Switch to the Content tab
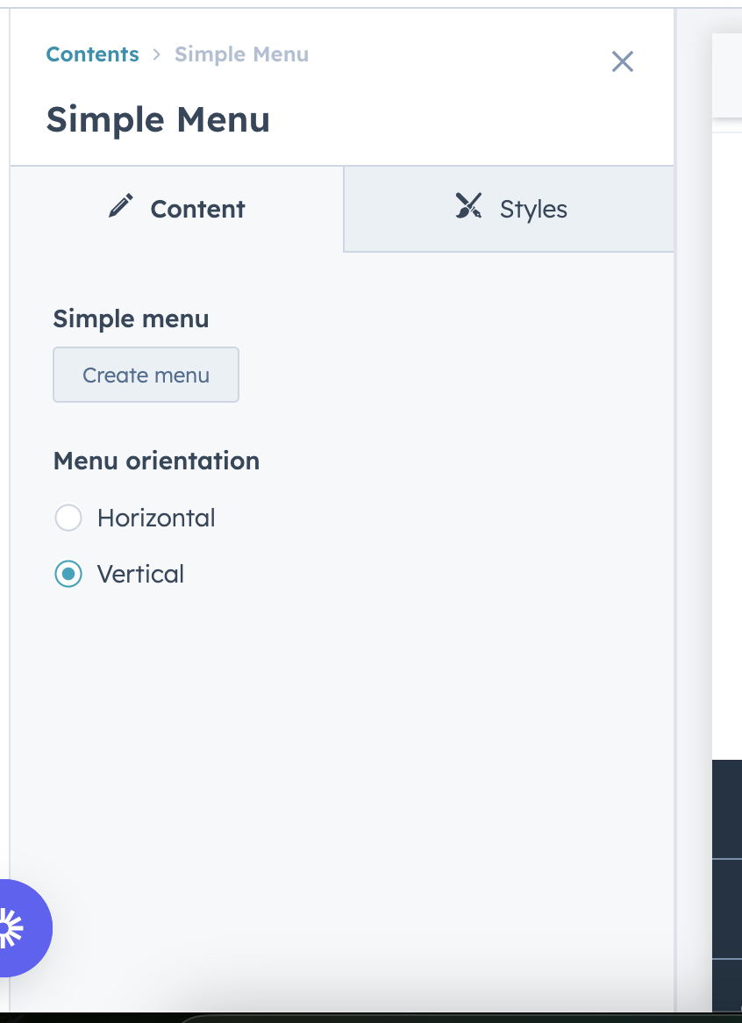Image resolution: width=742 pixels, height=1023 pixels. 176,209
